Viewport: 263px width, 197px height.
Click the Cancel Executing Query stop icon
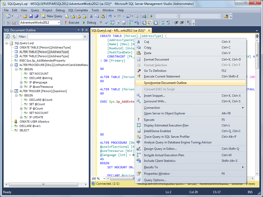tap(101, 22)
